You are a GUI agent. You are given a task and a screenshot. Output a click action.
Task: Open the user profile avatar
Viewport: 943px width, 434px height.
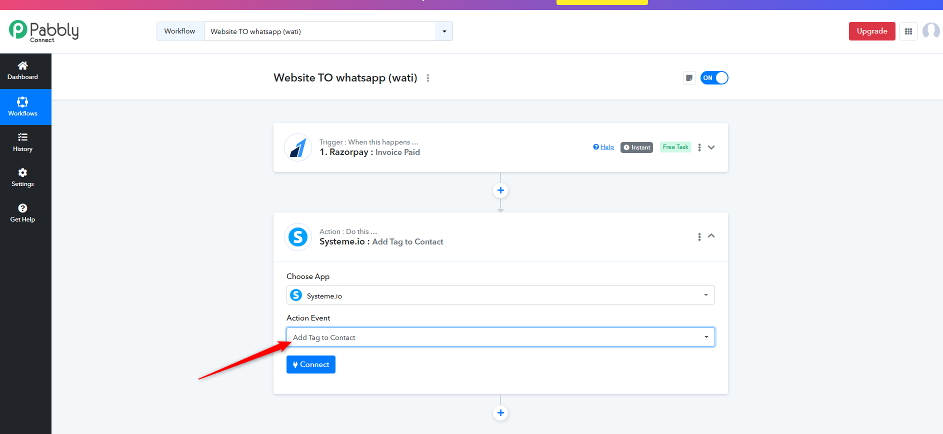pos(931,31)
